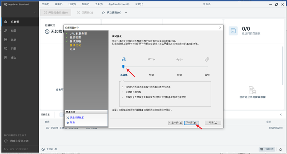287x154 pixels.
Task: Open the 文件(F) menu
Action: click(45, 4)
